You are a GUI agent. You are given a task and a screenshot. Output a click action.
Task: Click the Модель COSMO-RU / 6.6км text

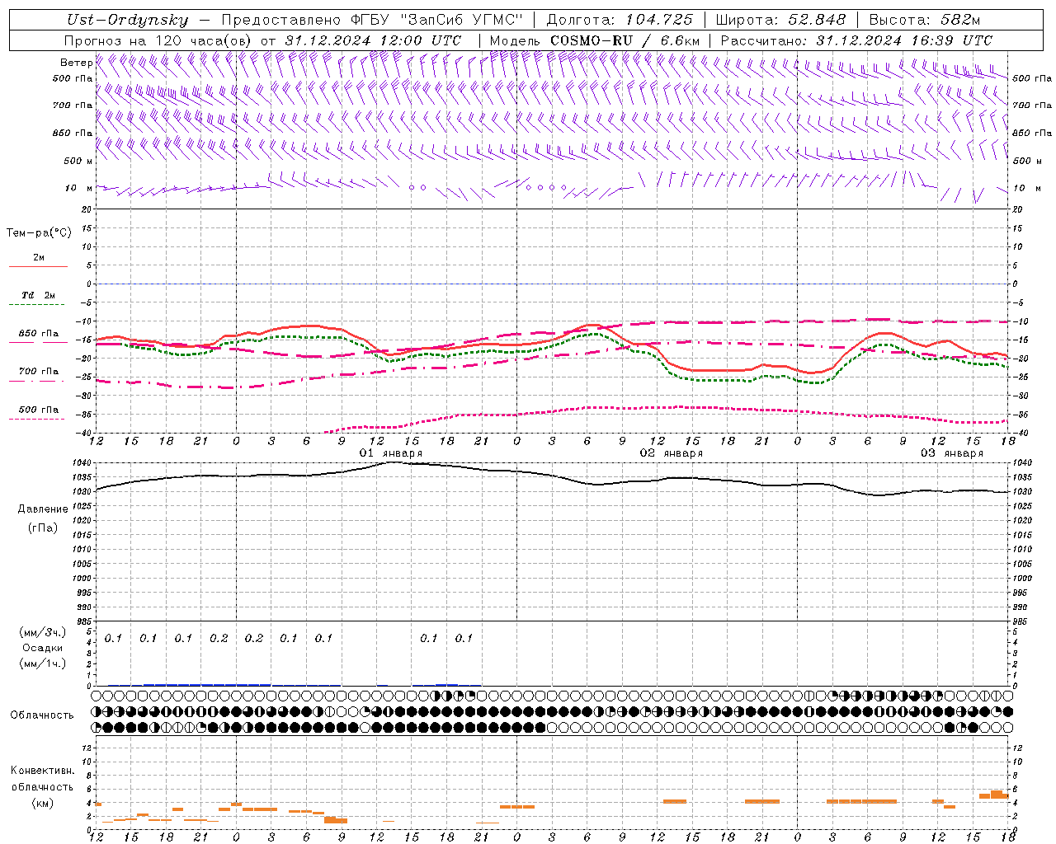[x=595, y=40]
